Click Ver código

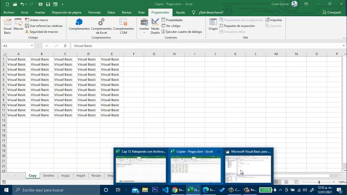(171, 26)
